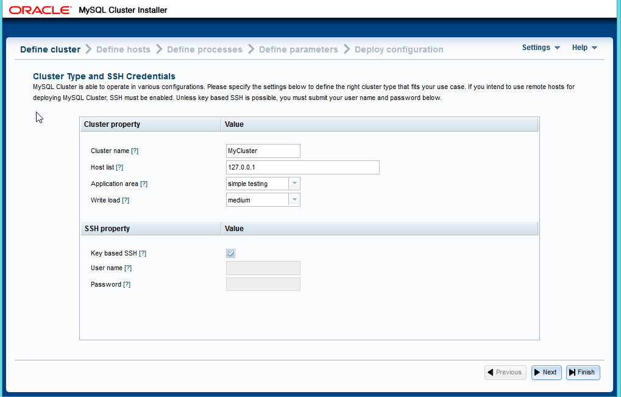The height and width of the screenshot is (397, 621).
Task: Click the Cluster name input field
Action: click(x=263, y=151)
